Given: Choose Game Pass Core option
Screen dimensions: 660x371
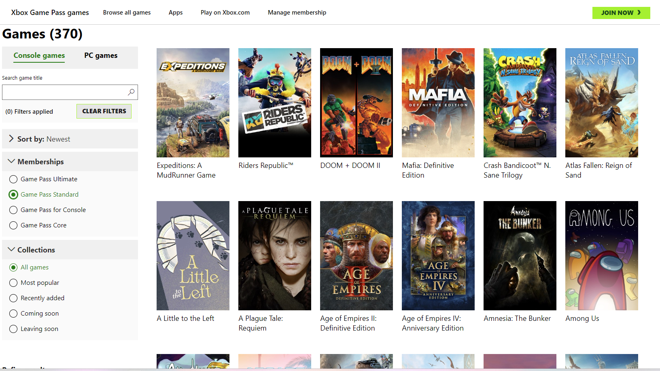Looking at the screenshot, I should pos(13,225).
